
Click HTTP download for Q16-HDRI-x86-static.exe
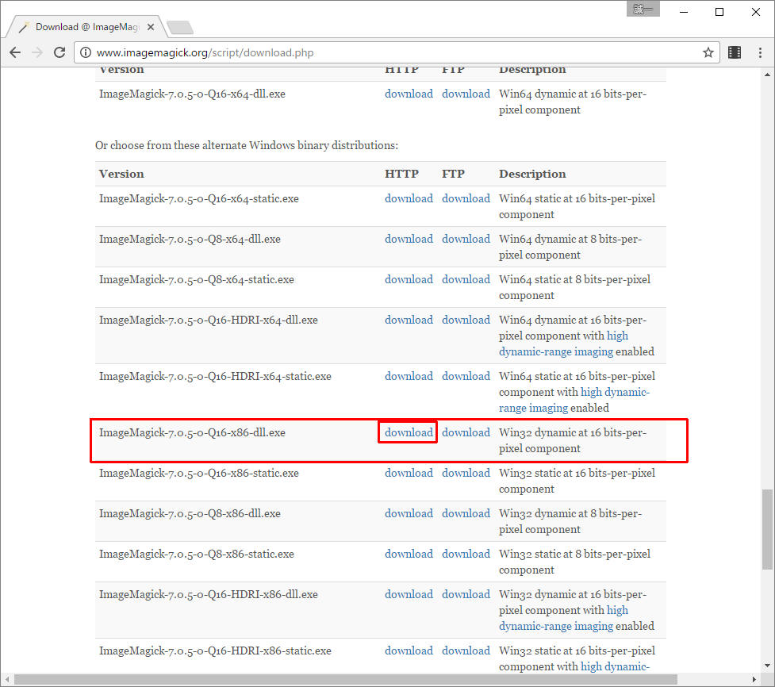[409, 651]
